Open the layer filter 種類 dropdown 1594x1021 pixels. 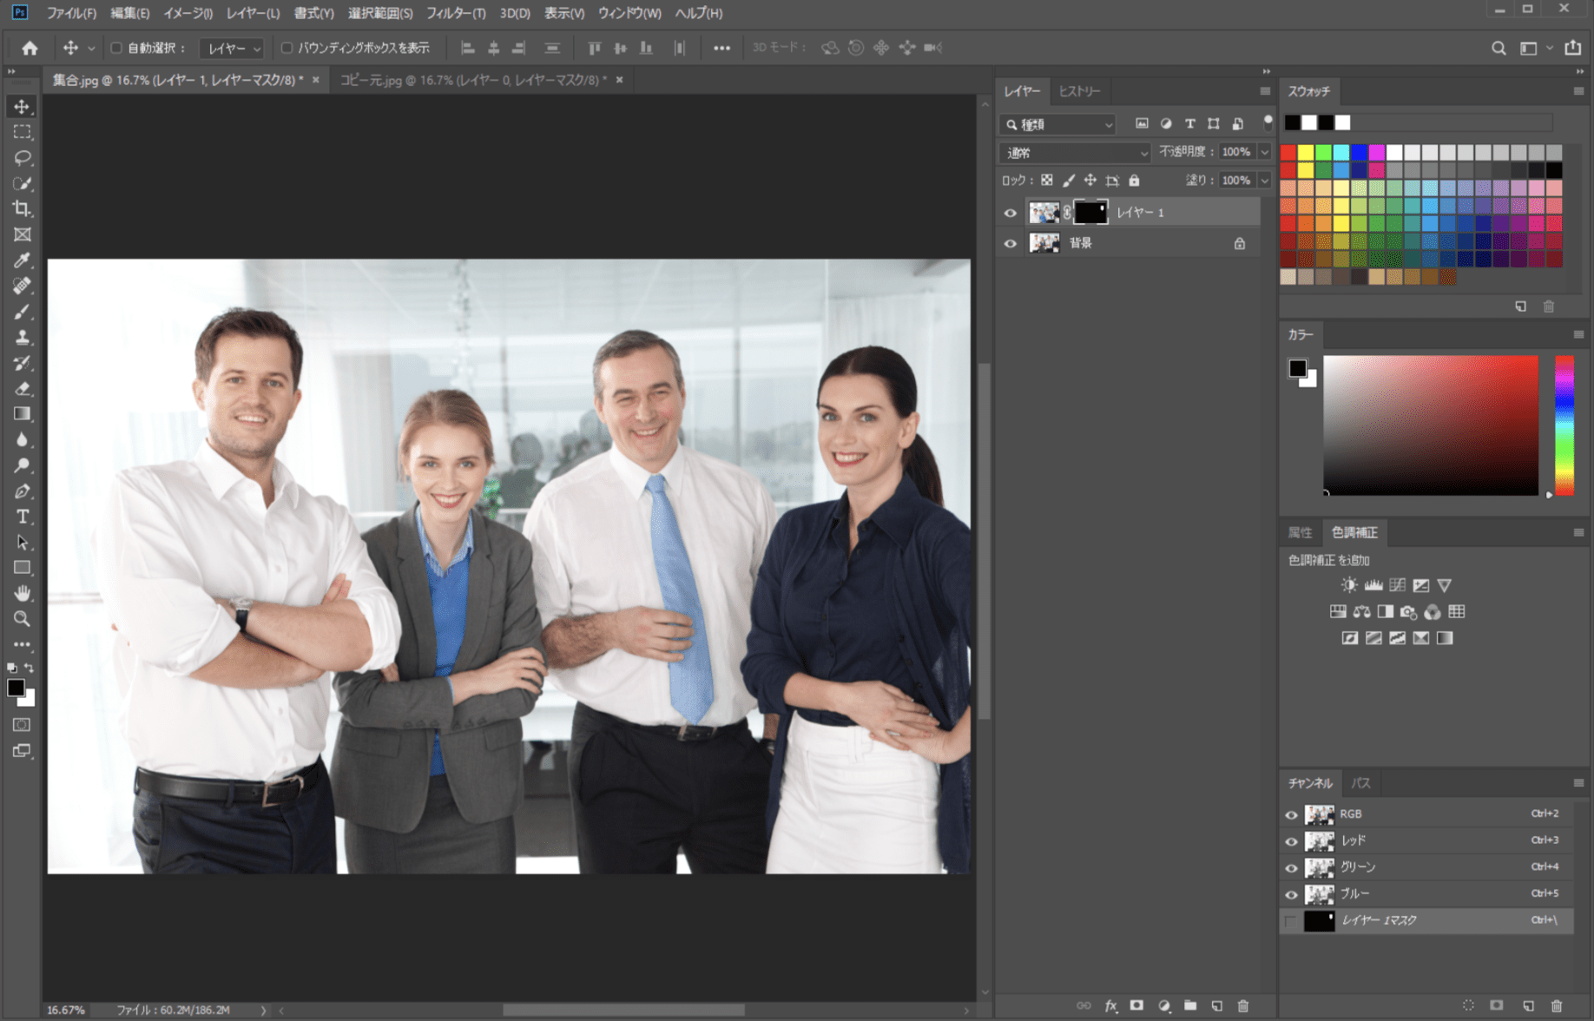(x=1058, y=124)
